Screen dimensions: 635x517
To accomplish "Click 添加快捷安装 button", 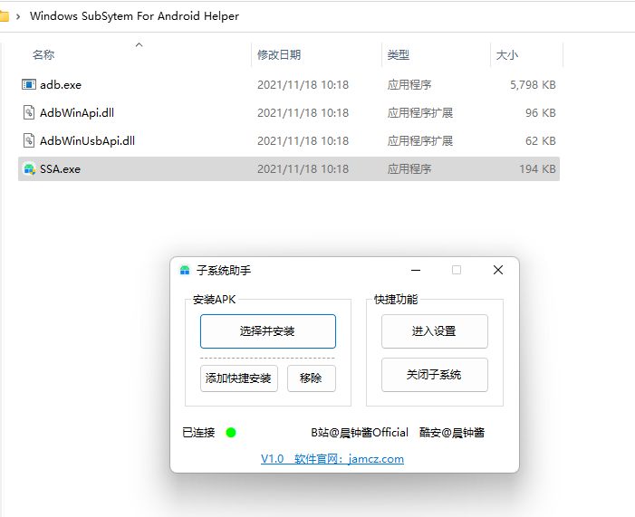I will (239, 378).
